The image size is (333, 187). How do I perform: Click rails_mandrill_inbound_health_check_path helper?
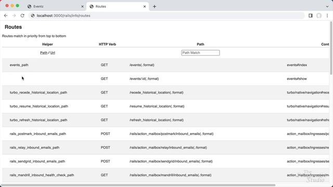42,175
